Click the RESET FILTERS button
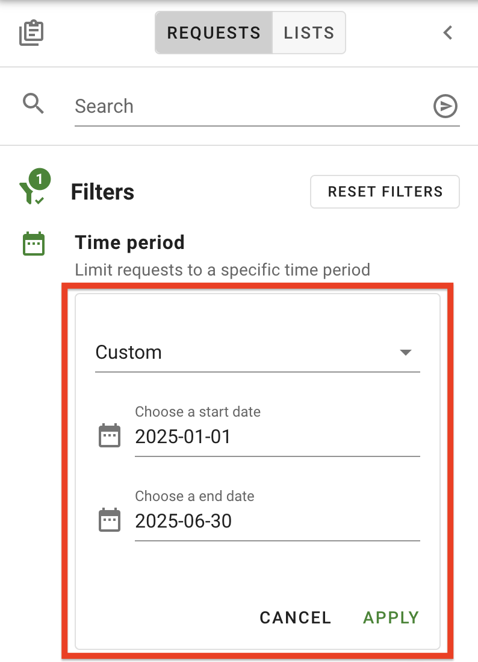Image resolution: width=478 pixels, height=662 pixels. (x=385, y=191)
